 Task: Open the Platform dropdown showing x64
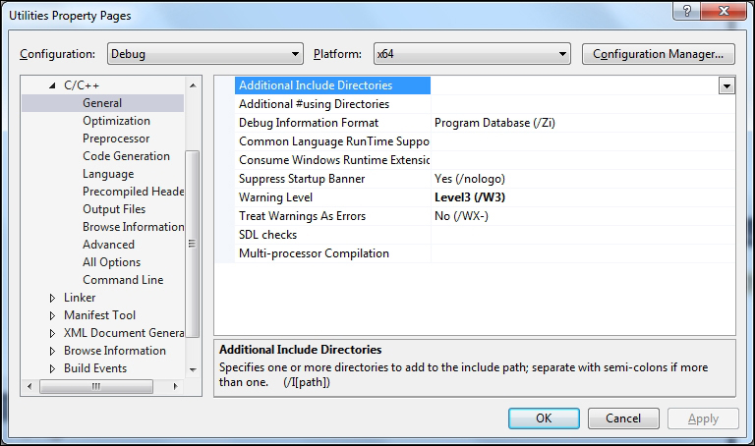472,54
